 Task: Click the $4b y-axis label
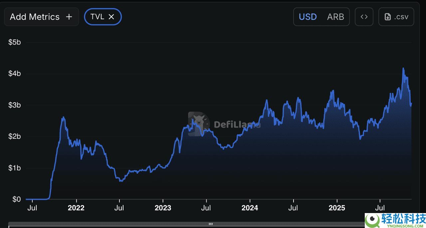(14, 74)
